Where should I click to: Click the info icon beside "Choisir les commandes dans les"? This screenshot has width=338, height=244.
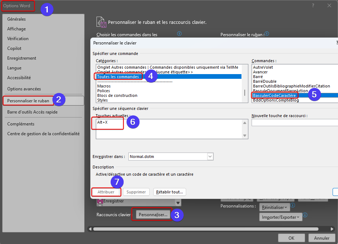179,34
